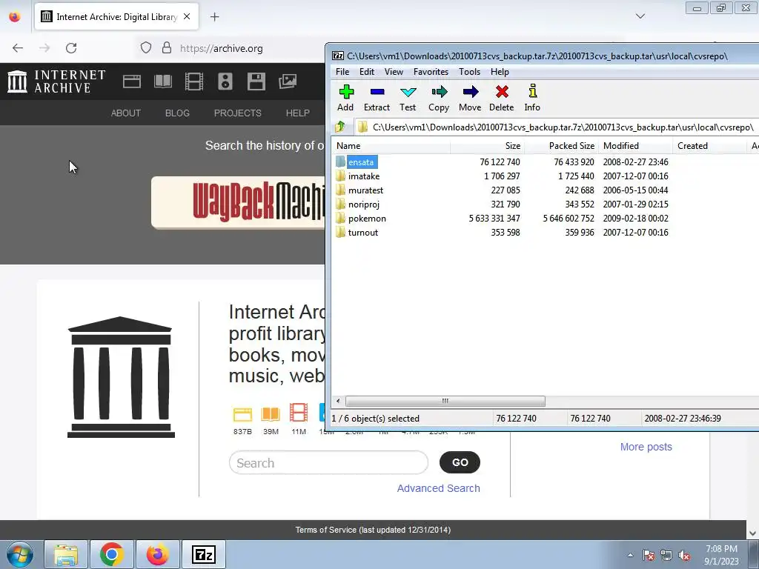Open the ABOUT link

tap(126, 113)
